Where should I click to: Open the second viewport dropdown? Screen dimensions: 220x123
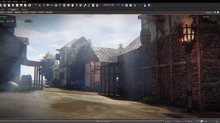point(29,21)
